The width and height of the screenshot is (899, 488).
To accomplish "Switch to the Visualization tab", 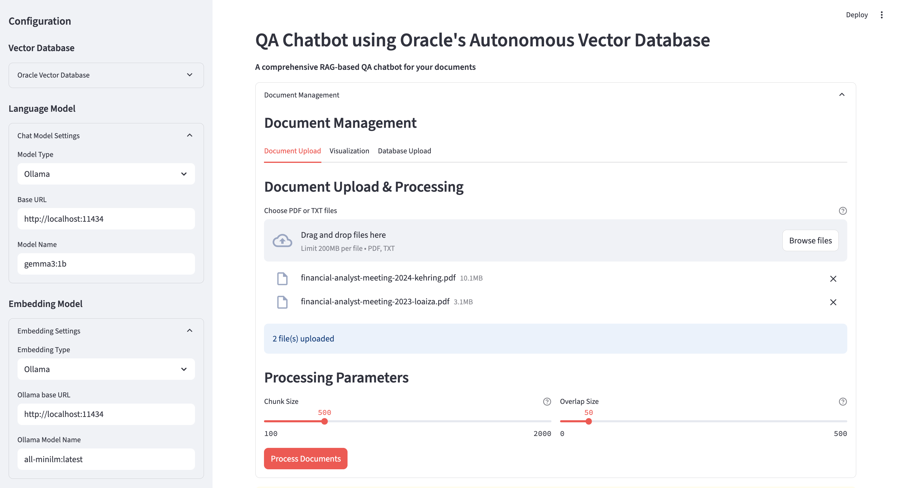I will click(x=349, y=151).
